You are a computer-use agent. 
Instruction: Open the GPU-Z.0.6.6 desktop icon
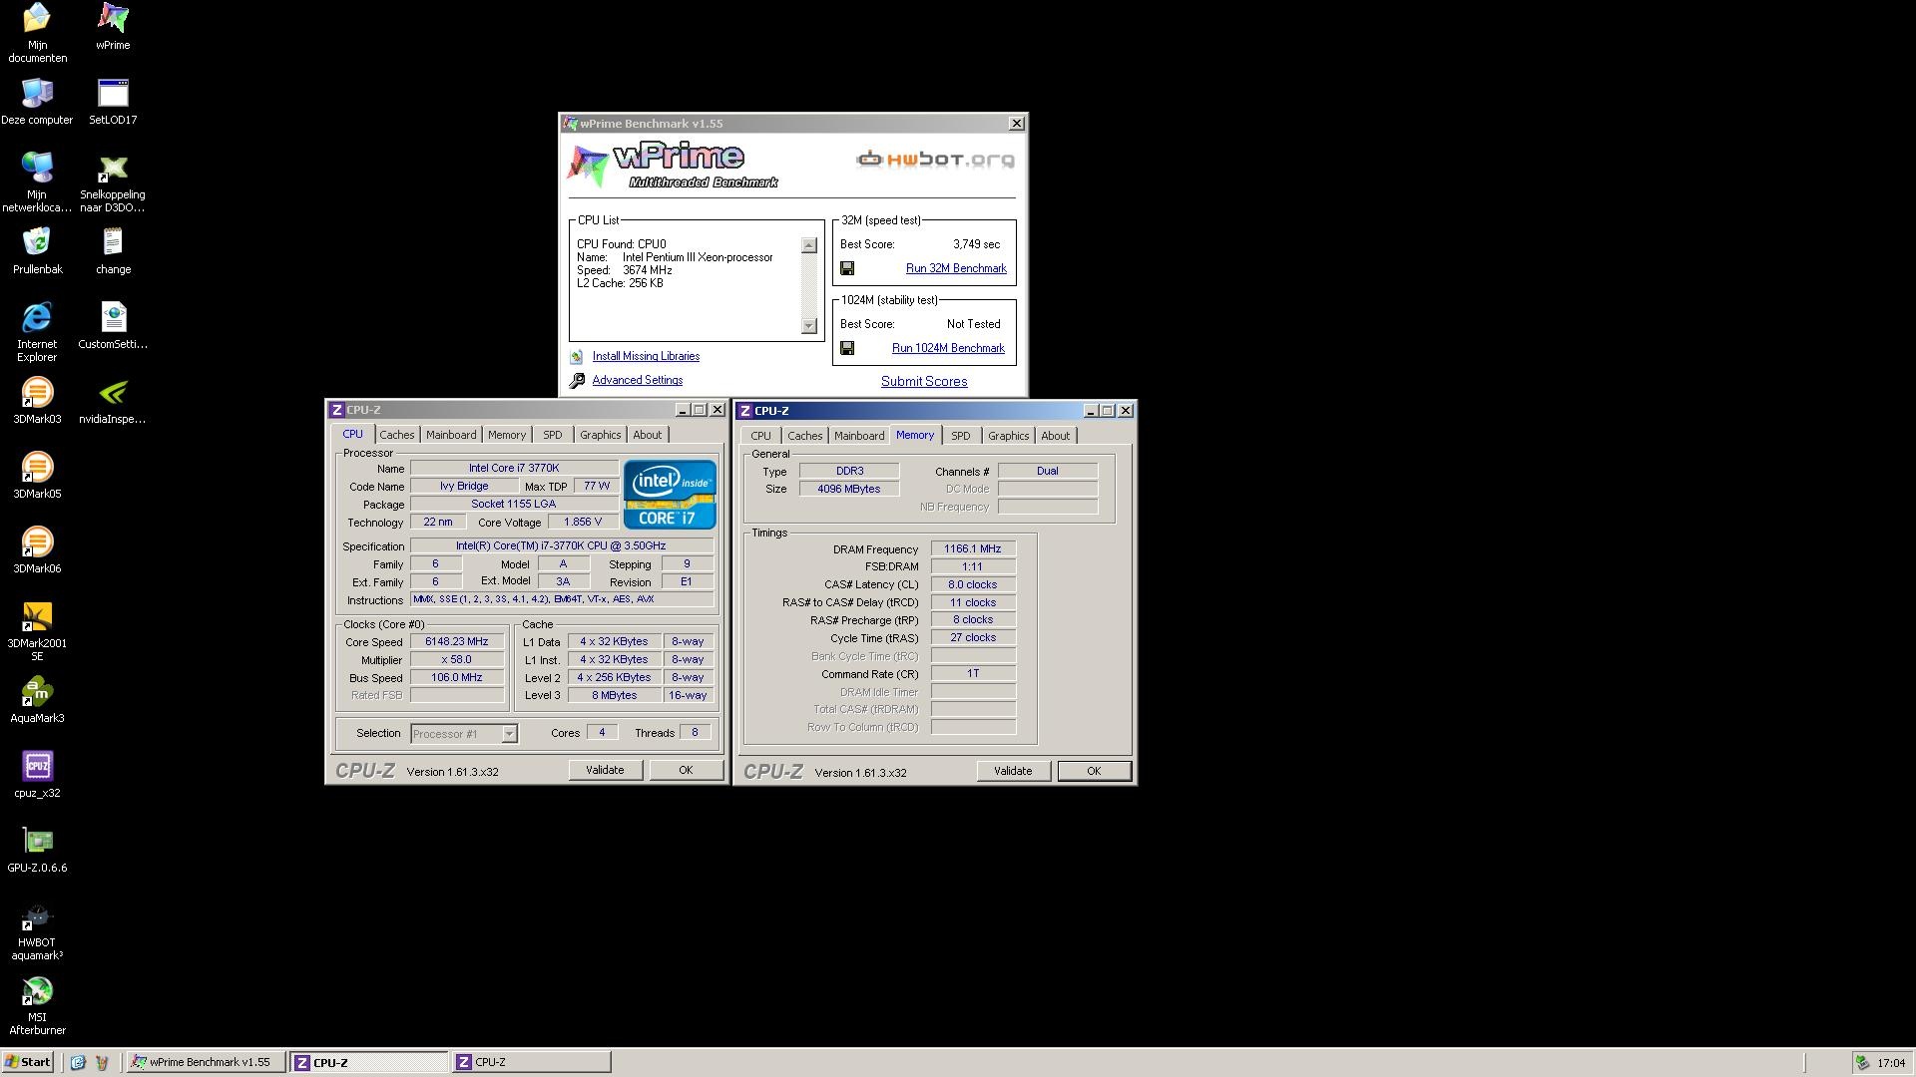(37, 842)
